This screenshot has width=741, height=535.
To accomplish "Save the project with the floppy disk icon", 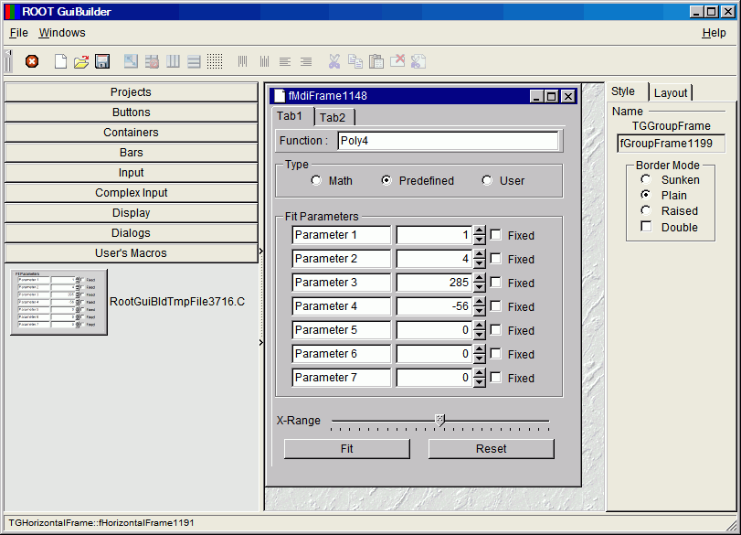I will [x=102, y=61].
